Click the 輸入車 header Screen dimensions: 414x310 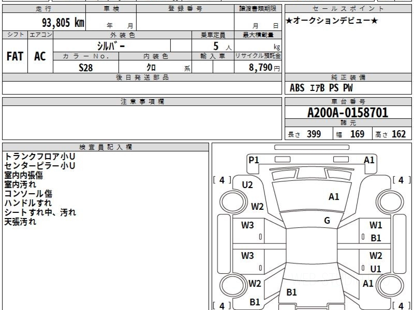213,56
